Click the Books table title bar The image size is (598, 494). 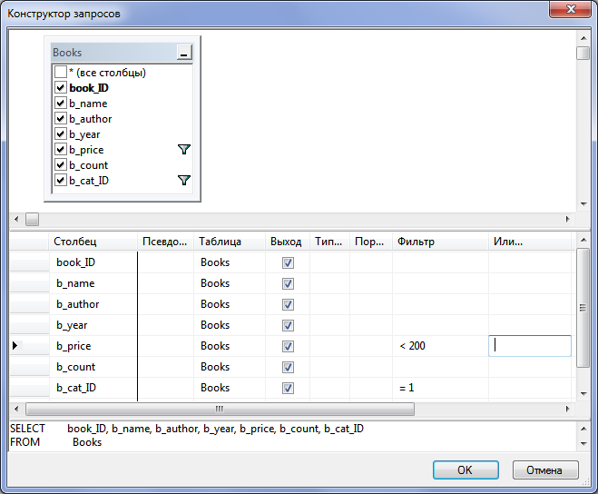pos(114,53)
